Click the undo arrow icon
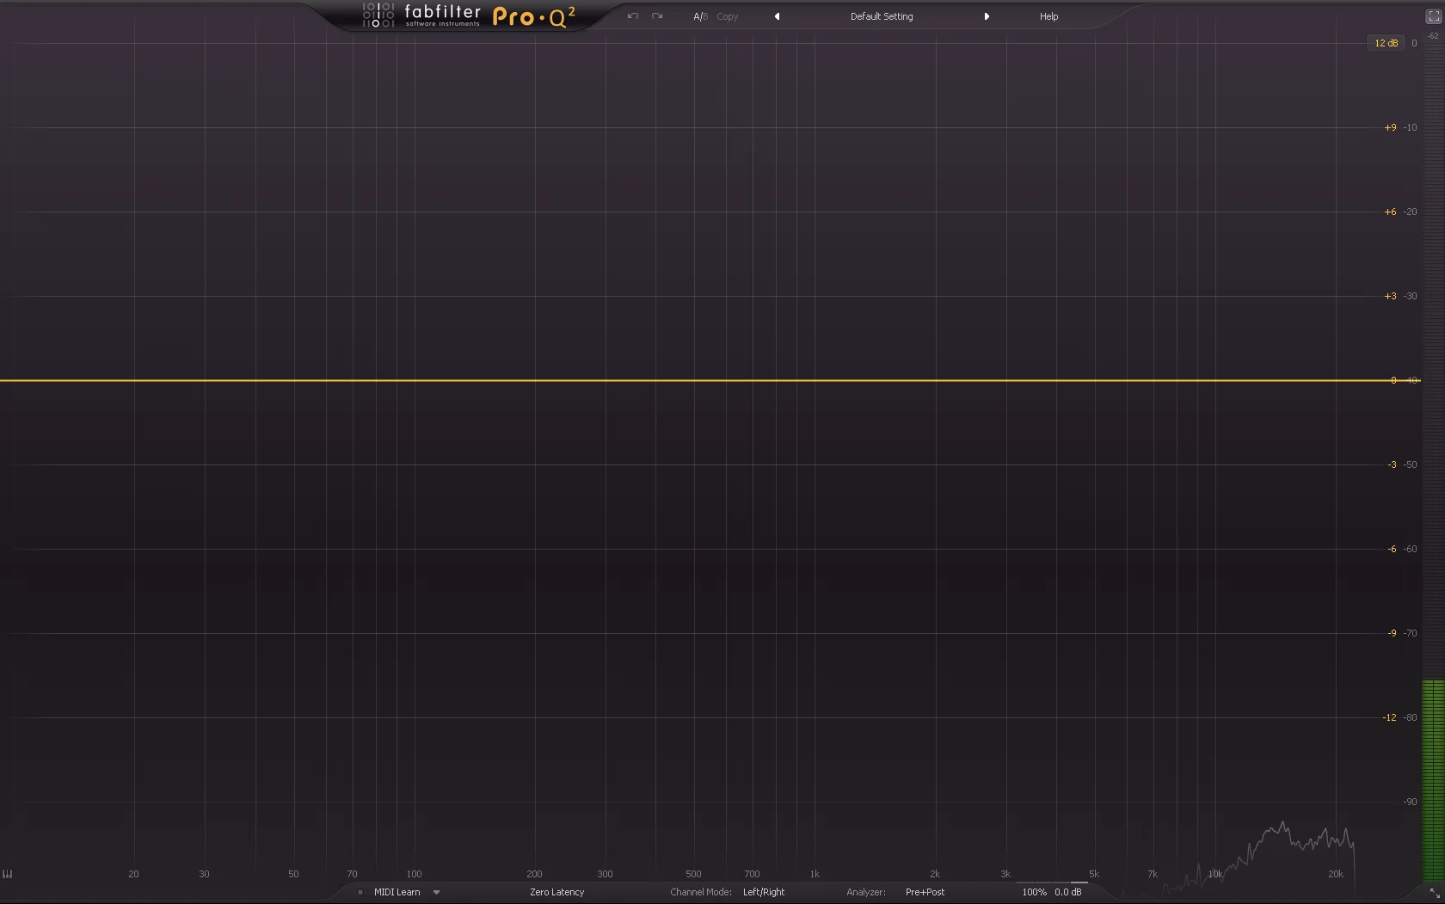Screen dimensions: 1445x904 point(633,16)
